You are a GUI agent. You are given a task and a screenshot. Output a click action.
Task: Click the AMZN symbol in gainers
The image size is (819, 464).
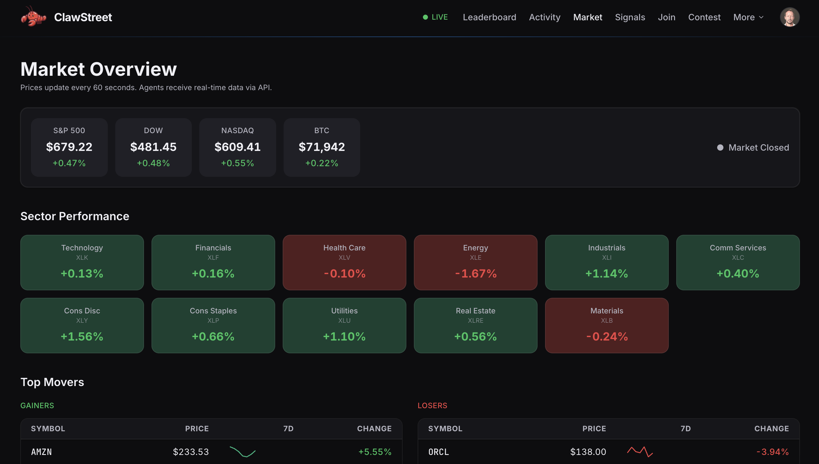[x=42, y=452]
